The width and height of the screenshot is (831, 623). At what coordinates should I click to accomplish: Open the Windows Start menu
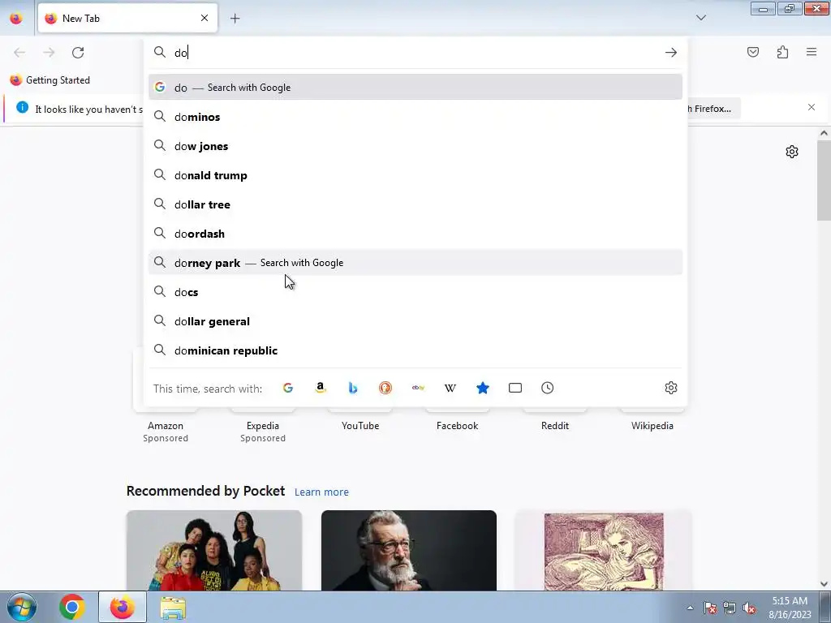(x=22, y=607)
